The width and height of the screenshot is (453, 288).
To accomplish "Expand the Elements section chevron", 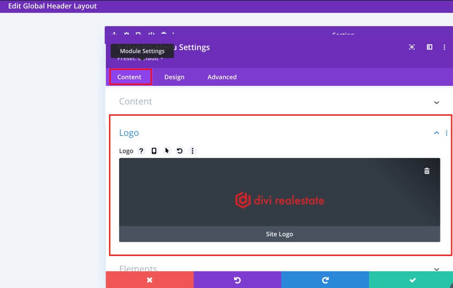I will pyautogui.click(x=437, y=269).
